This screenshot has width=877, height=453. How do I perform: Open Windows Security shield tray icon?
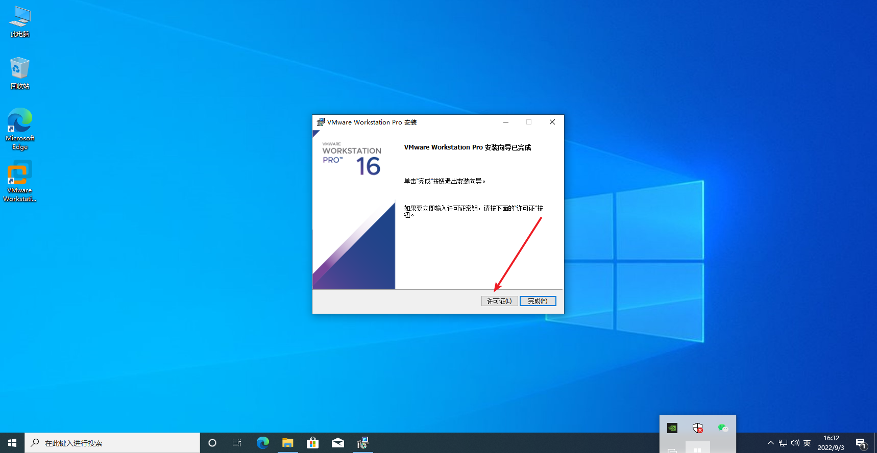point(698,428)
